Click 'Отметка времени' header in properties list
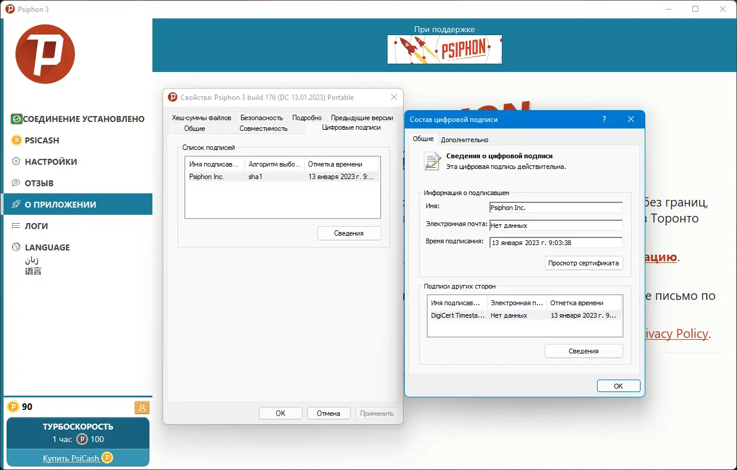Screen dimensions: 737x470 [x=342, y=164]
